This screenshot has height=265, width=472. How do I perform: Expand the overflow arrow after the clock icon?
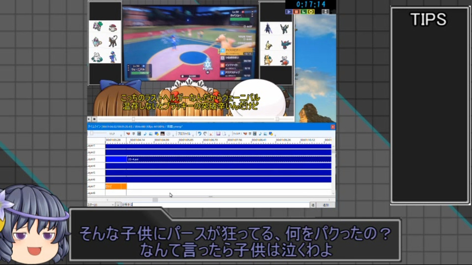pos(173,134)
